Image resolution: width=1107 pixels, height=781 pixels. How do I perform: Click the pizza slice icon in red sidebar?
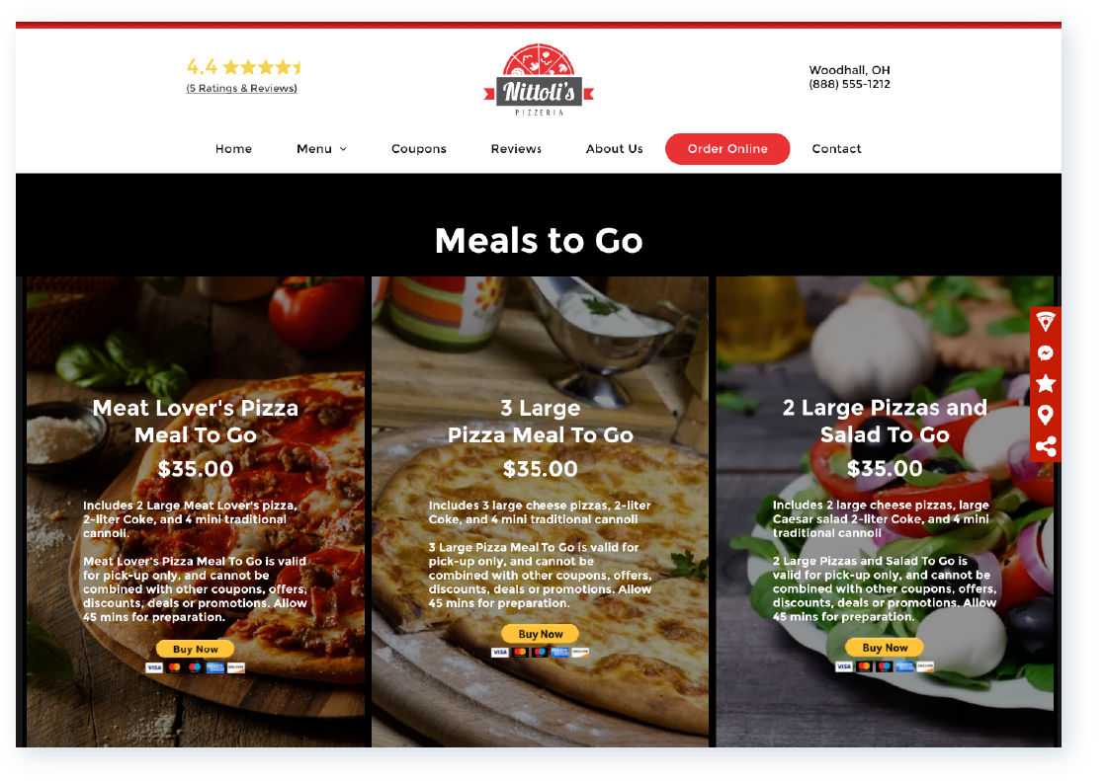[1046, 322]
